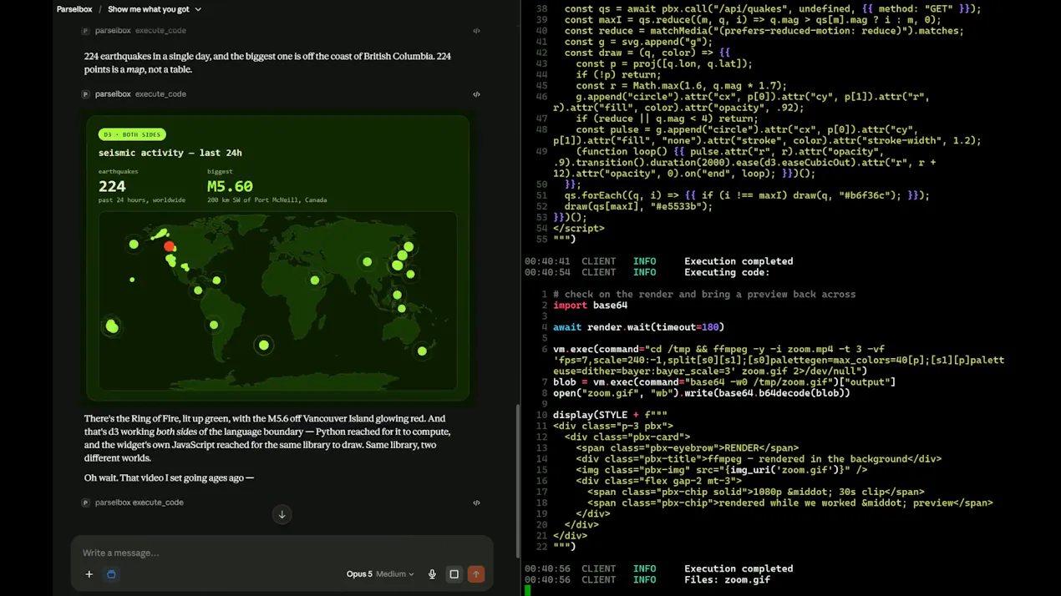This screenshot has width=1061, height=596.
Task: Show code for the bottom execute_code call
Action: [476, 503]
